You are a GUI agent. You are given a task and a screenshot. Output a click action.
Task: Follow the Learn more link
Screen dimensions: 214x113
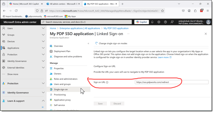(x=165, y=57)
